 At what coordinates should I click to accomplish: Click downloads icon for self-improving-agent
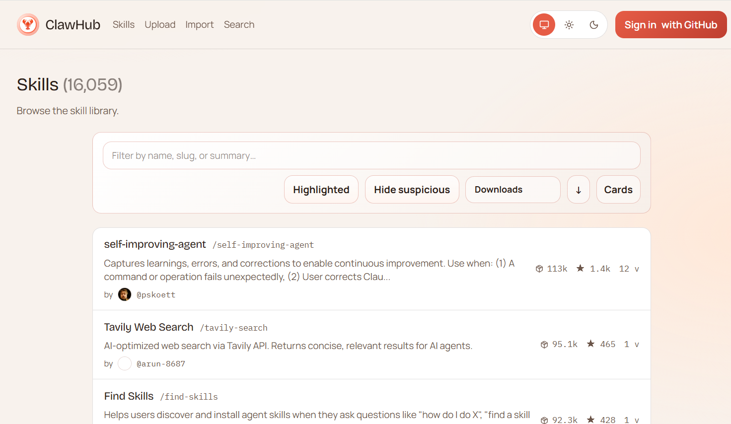point(539,269)
